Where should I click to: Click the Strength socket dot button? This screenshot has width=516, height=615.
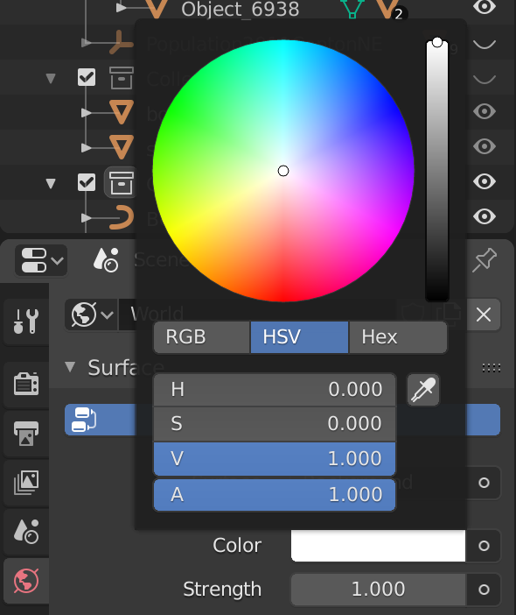tap(484, 590)
